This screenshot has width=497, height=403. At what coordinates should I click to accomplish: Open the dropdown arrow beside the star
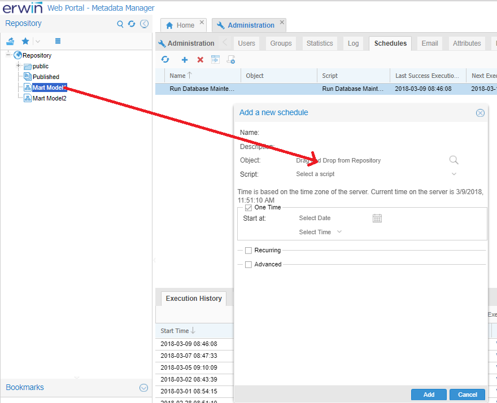pos(38,42)
